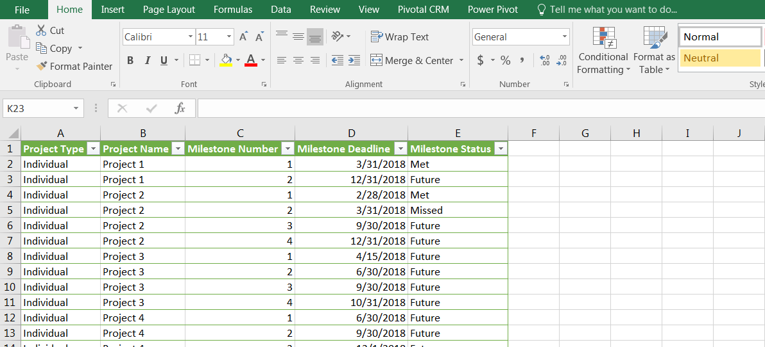Top align cell contents
The height and width of the screenshot is (347, 765).
(282, 35)
